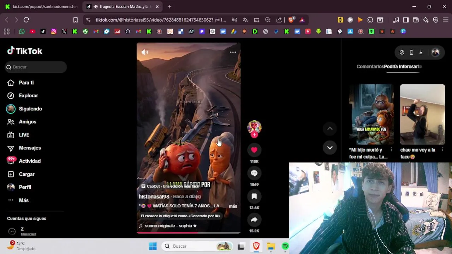Open the X (Twitter) bookmark icon
The height and width of the screenshot is (254, 452).
[x=64, y=31]
